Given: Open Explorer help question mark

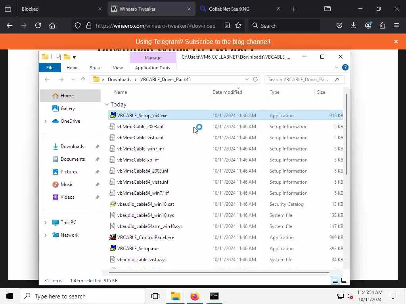Looking at the screenshot, I should [x=345, y=67].
